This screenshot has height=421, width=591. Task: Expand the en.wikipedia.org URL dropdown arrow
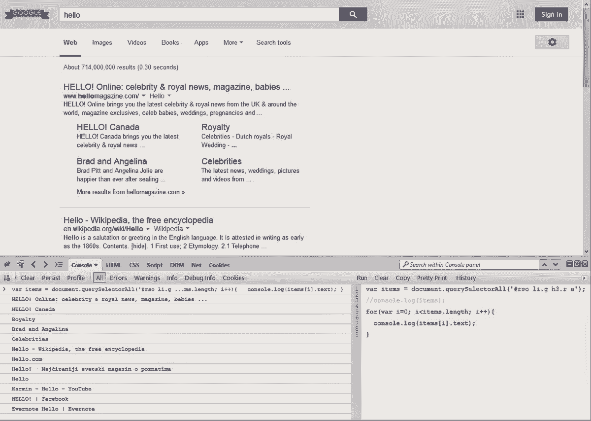coord(148,229)
